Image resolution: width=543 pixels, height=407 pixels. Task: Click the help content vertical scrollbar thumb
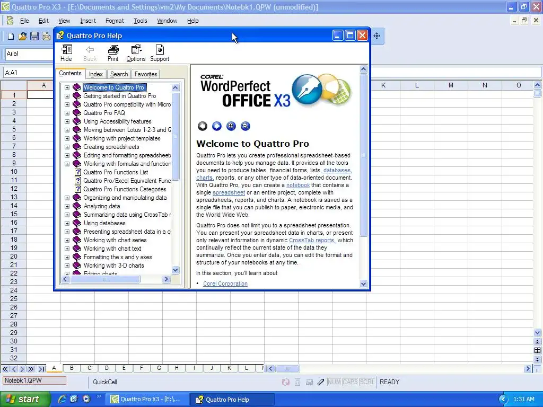pos(363,155)
